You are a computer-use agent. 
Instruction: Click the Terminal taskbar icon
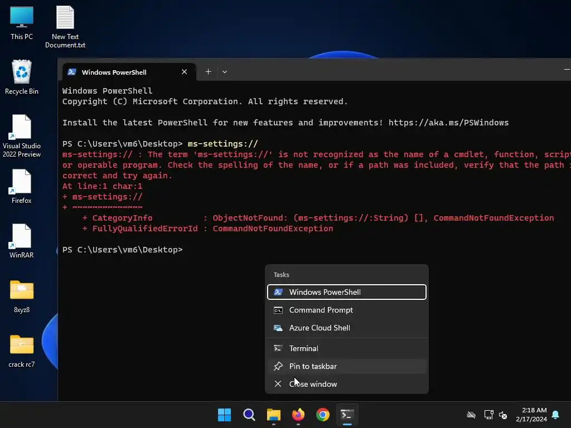click(x=347, y=415)
